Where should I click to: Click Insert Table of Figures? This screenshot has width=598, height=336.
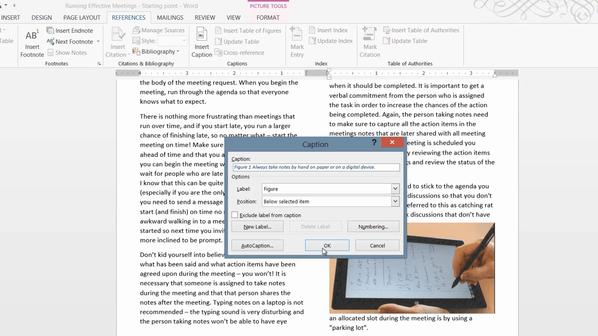(248, 30)
